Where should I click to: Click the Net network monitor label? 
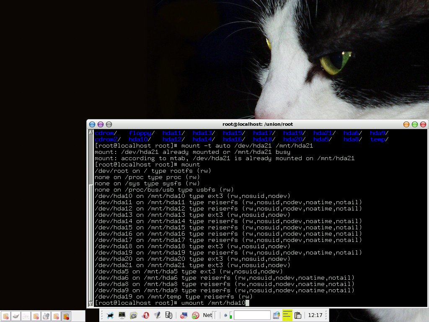click(207, 315)
